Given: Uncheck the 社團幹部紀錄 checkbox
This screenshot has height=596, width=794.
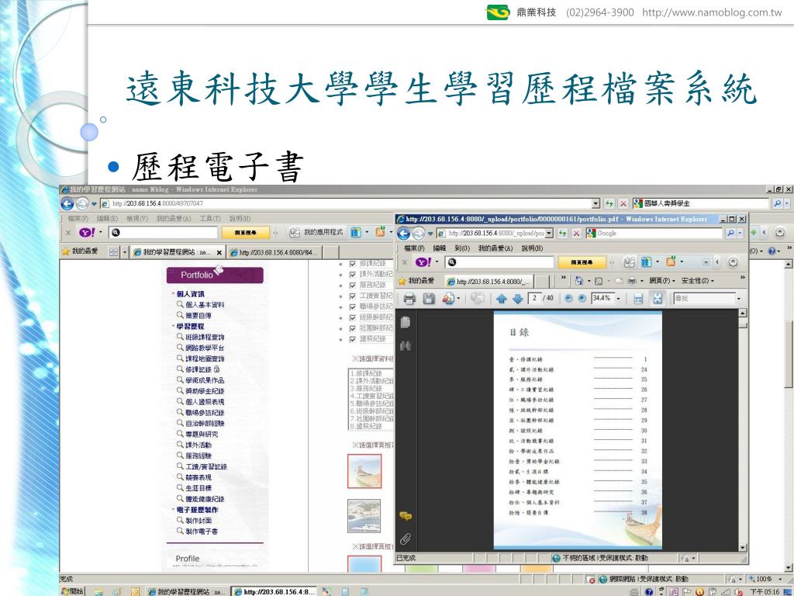Looking at the screenshot, I should (353, 328).
